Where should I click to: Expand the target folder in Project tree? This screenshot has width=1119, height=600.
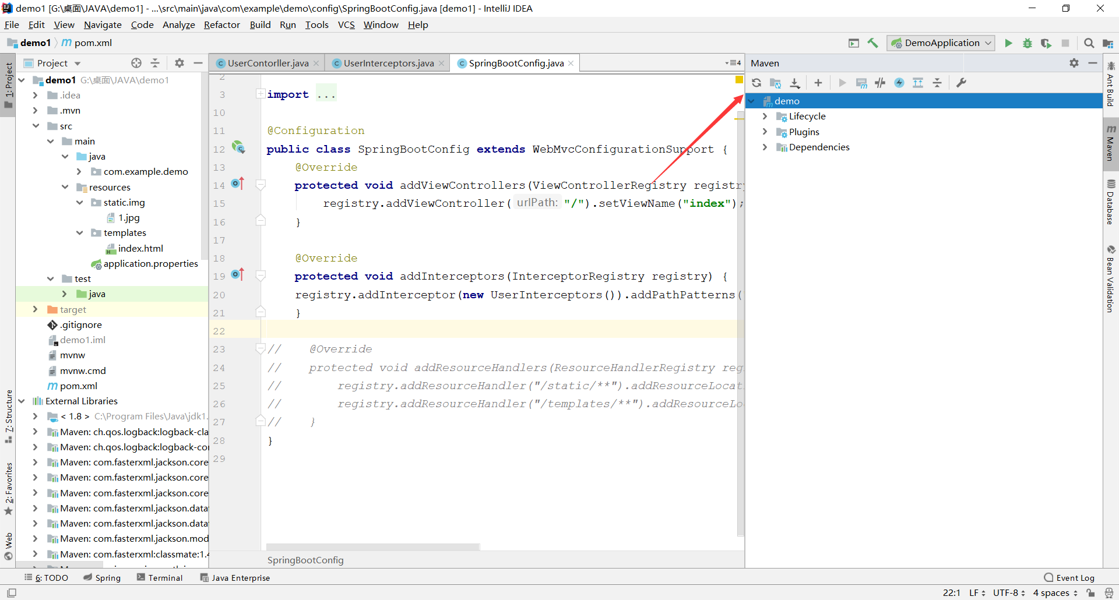click(36, 309)
